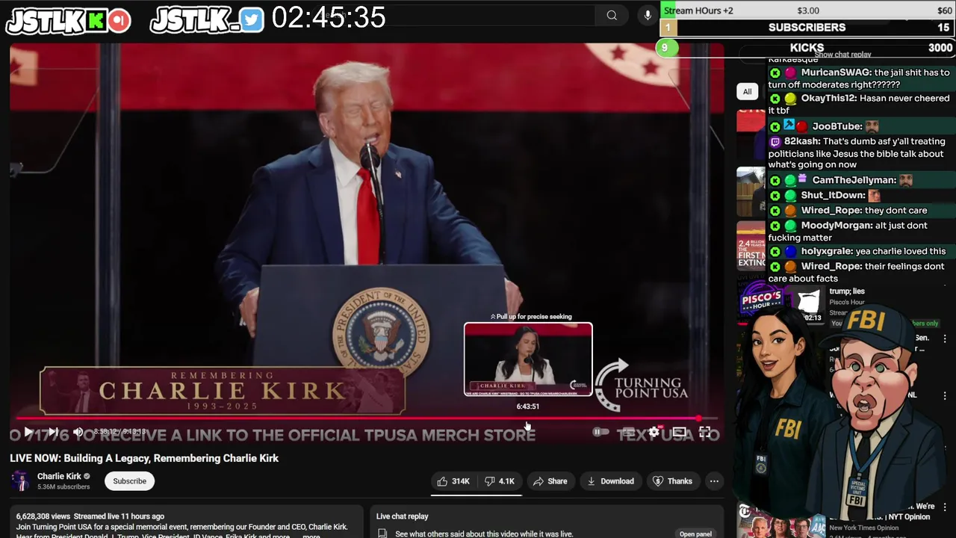
Task: Open Charlie Kirk channel avatar
Action: pyautogui.click(x=20, y=480)
